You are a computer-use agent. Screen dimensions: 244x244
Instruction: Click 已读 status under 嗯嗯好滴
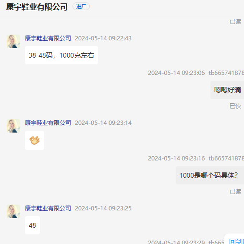235,106
